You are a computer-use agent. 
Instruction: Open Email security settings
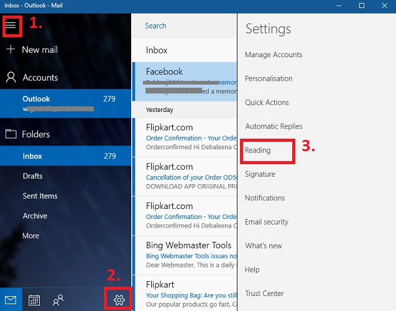click(x=267, y=222)
